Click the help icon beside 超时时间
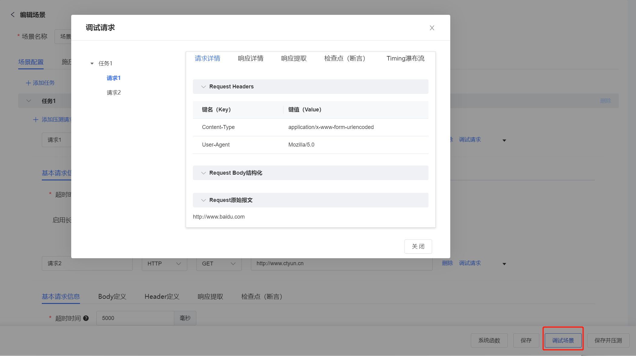The image size is (636, 356). [x=86, y=318]
